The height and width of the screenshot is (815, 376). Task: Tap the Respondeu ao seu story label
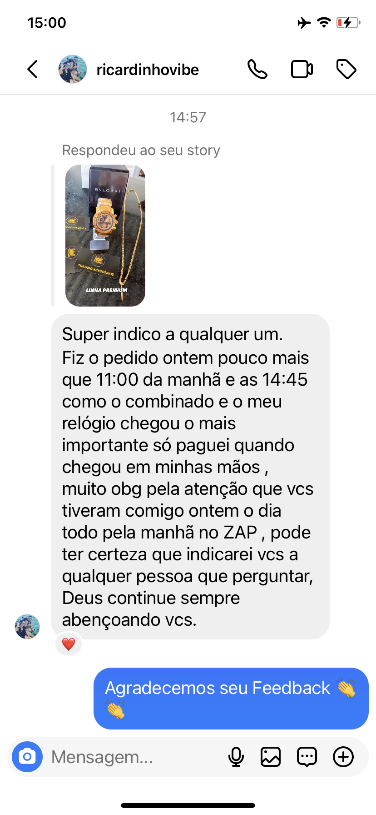tap(141, 150)
